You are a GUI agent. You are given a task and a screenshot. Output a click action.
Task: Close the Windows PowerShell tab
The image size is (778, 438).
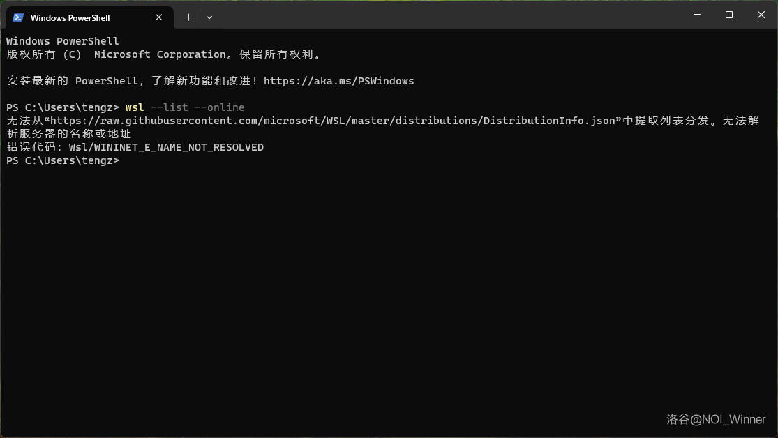[x=159, y=17]
